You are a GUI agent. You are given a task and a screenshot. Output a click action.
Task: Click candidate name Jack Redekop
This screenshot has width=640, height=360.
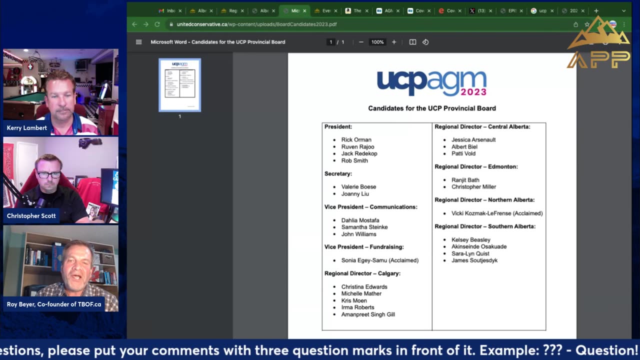tap(359, 153)
